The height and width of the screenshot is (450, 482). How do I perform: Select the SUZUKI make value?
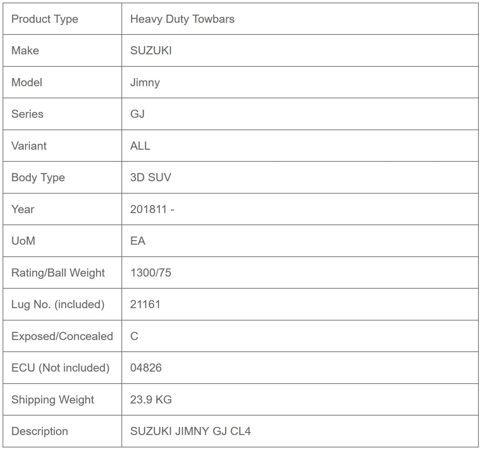(151, 51)
